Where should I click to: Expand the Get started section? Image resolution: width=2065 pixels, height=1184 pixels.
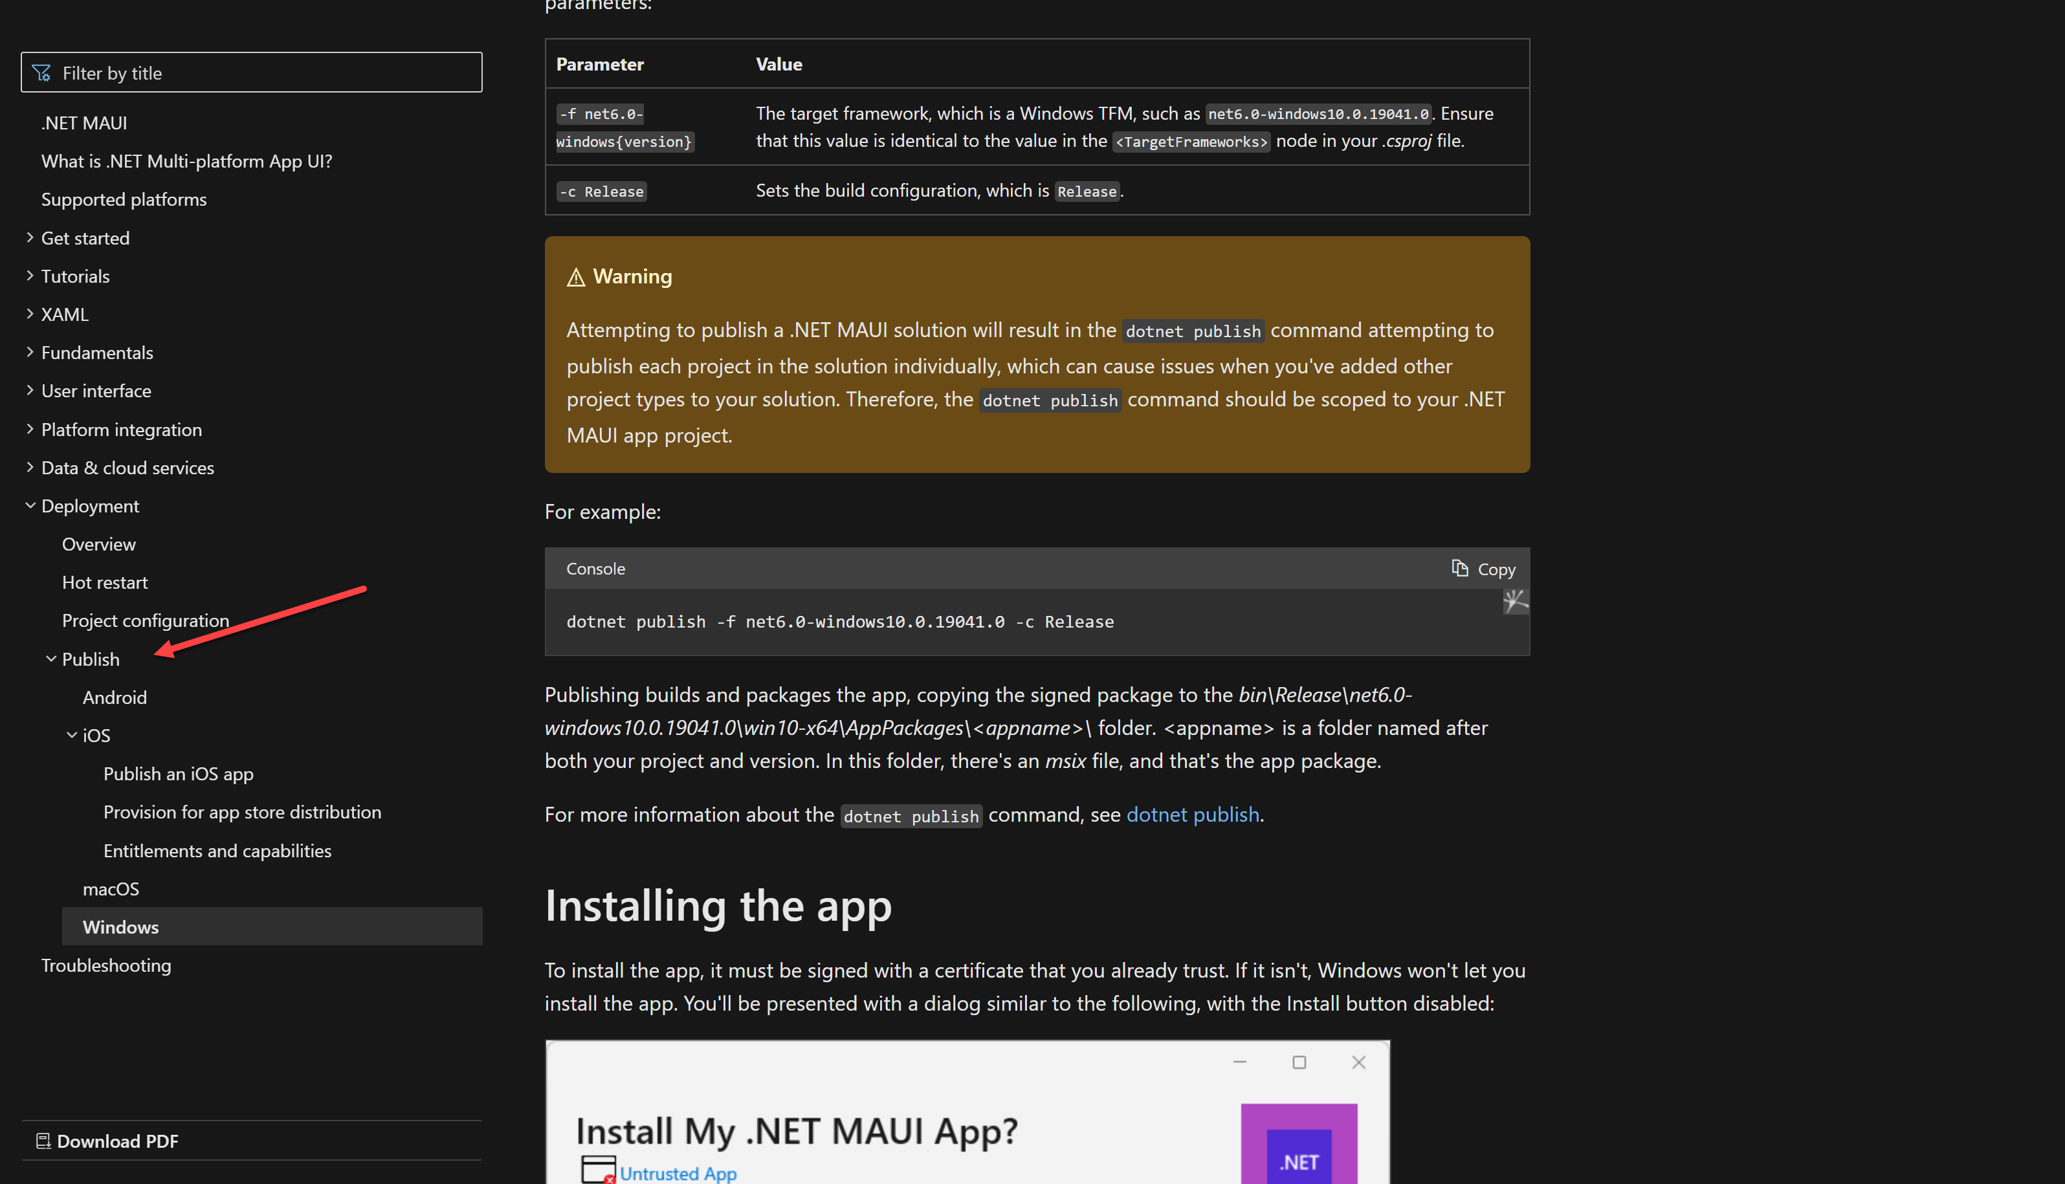point(29,237)
